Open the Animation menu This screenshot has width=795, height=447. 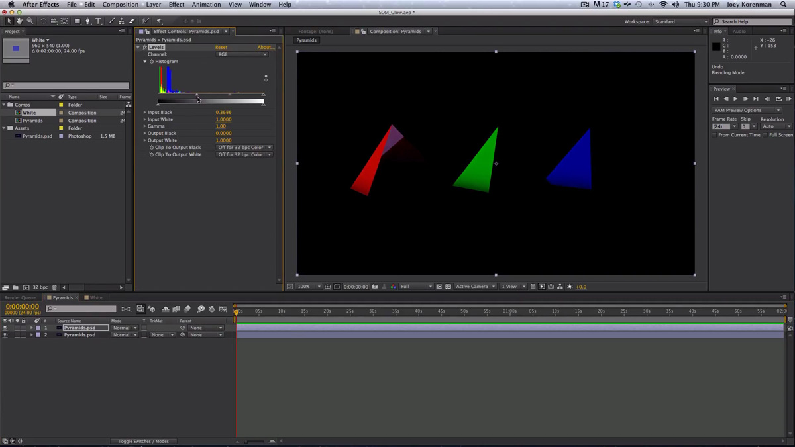pyautogui.click(x=206, y=4)
